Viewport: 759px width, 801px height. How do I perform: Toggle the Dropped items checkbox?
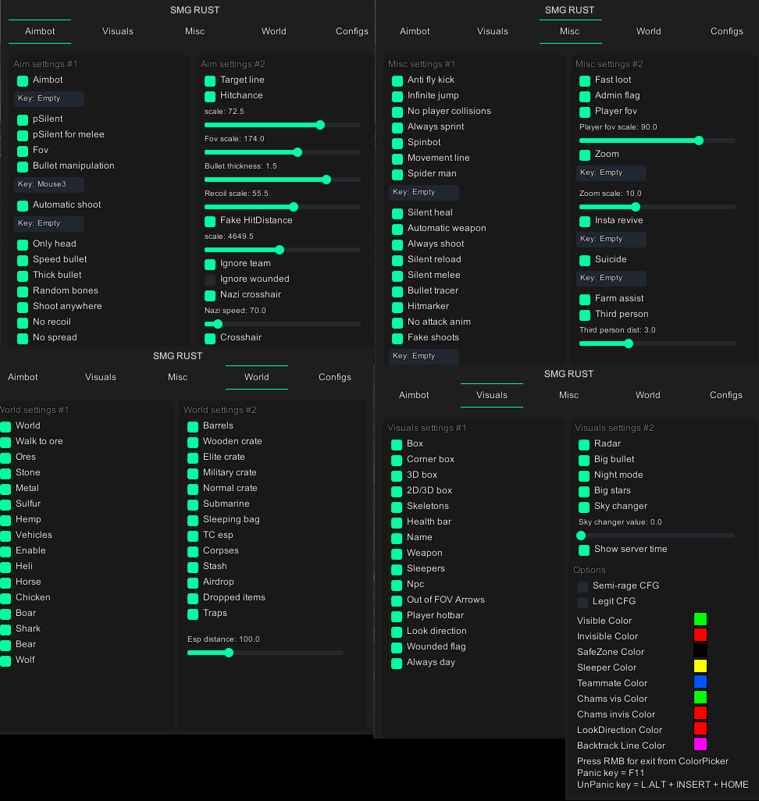tap(193, 599)
